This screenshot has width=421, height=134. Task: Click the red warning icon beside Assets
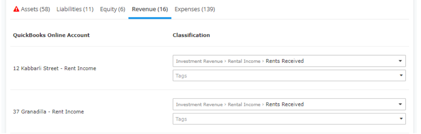point(16,9)
